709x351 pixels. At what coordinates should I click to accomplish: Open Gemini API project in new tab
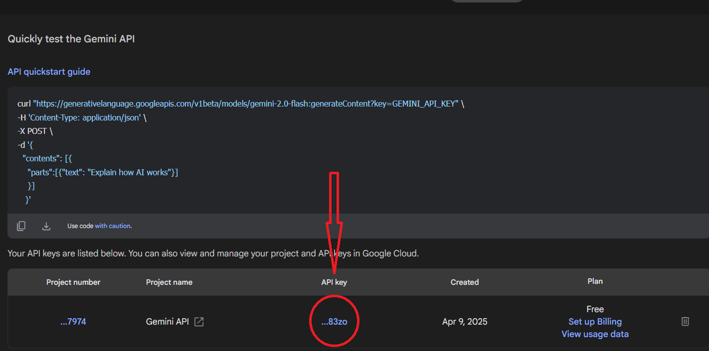(199, 322)
